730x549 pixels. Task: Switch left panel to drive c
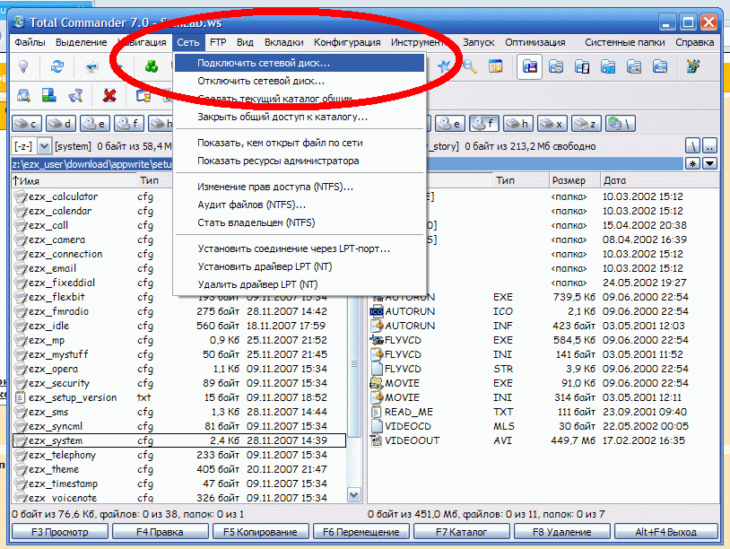27,124
